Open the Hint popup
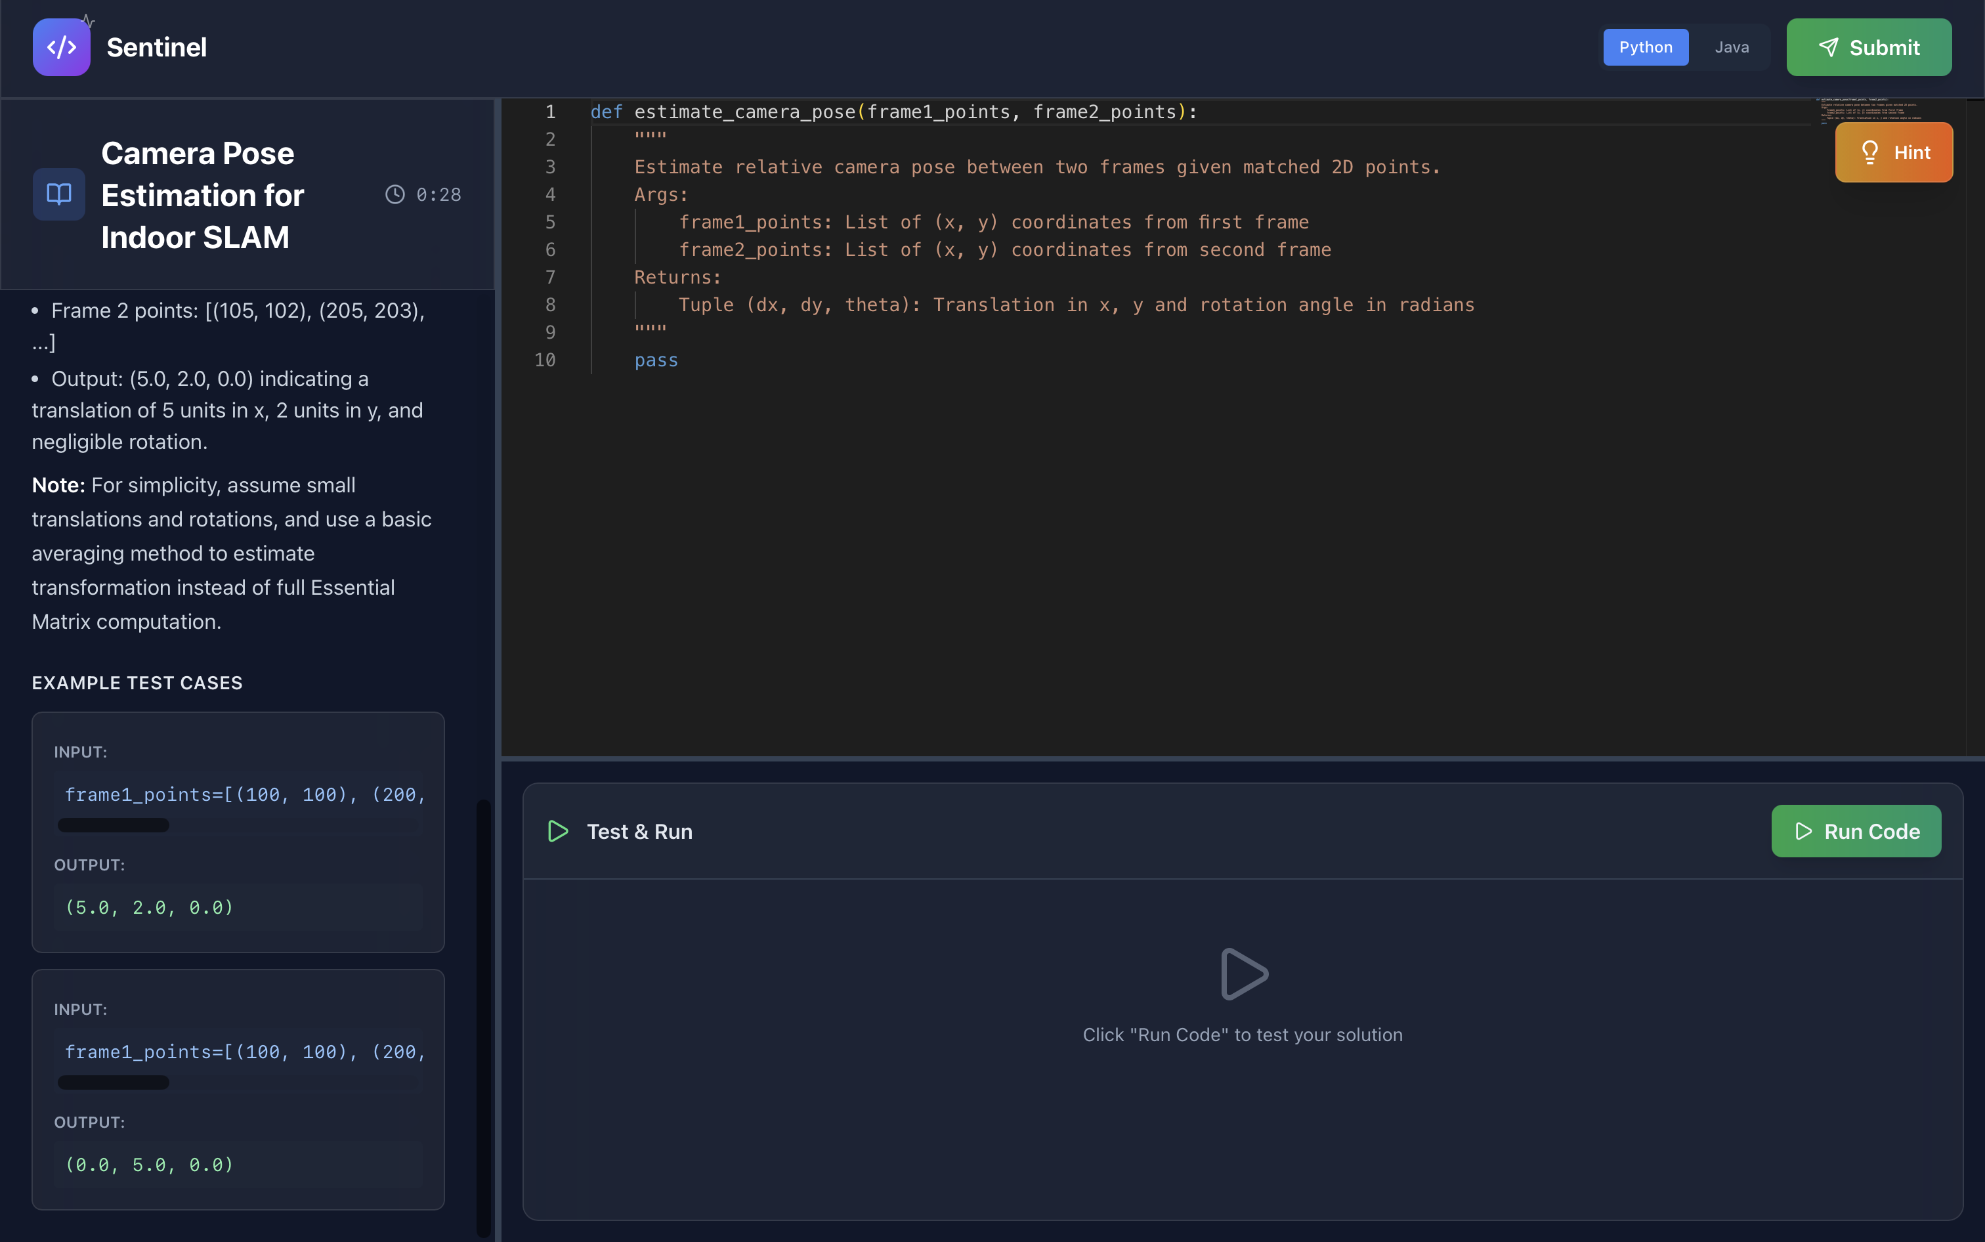1985x1242 pixels. (x=1894, y=153)
